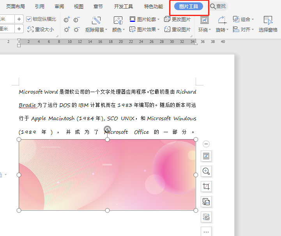Click the zoom preview magnifier icon
The width and height of the screenshot is (281, 236).
coord(206,171)
